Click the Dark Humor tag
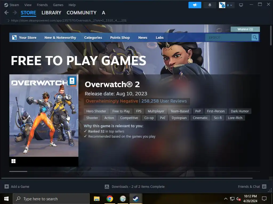 pyautogui.click(x=240, y=111)
